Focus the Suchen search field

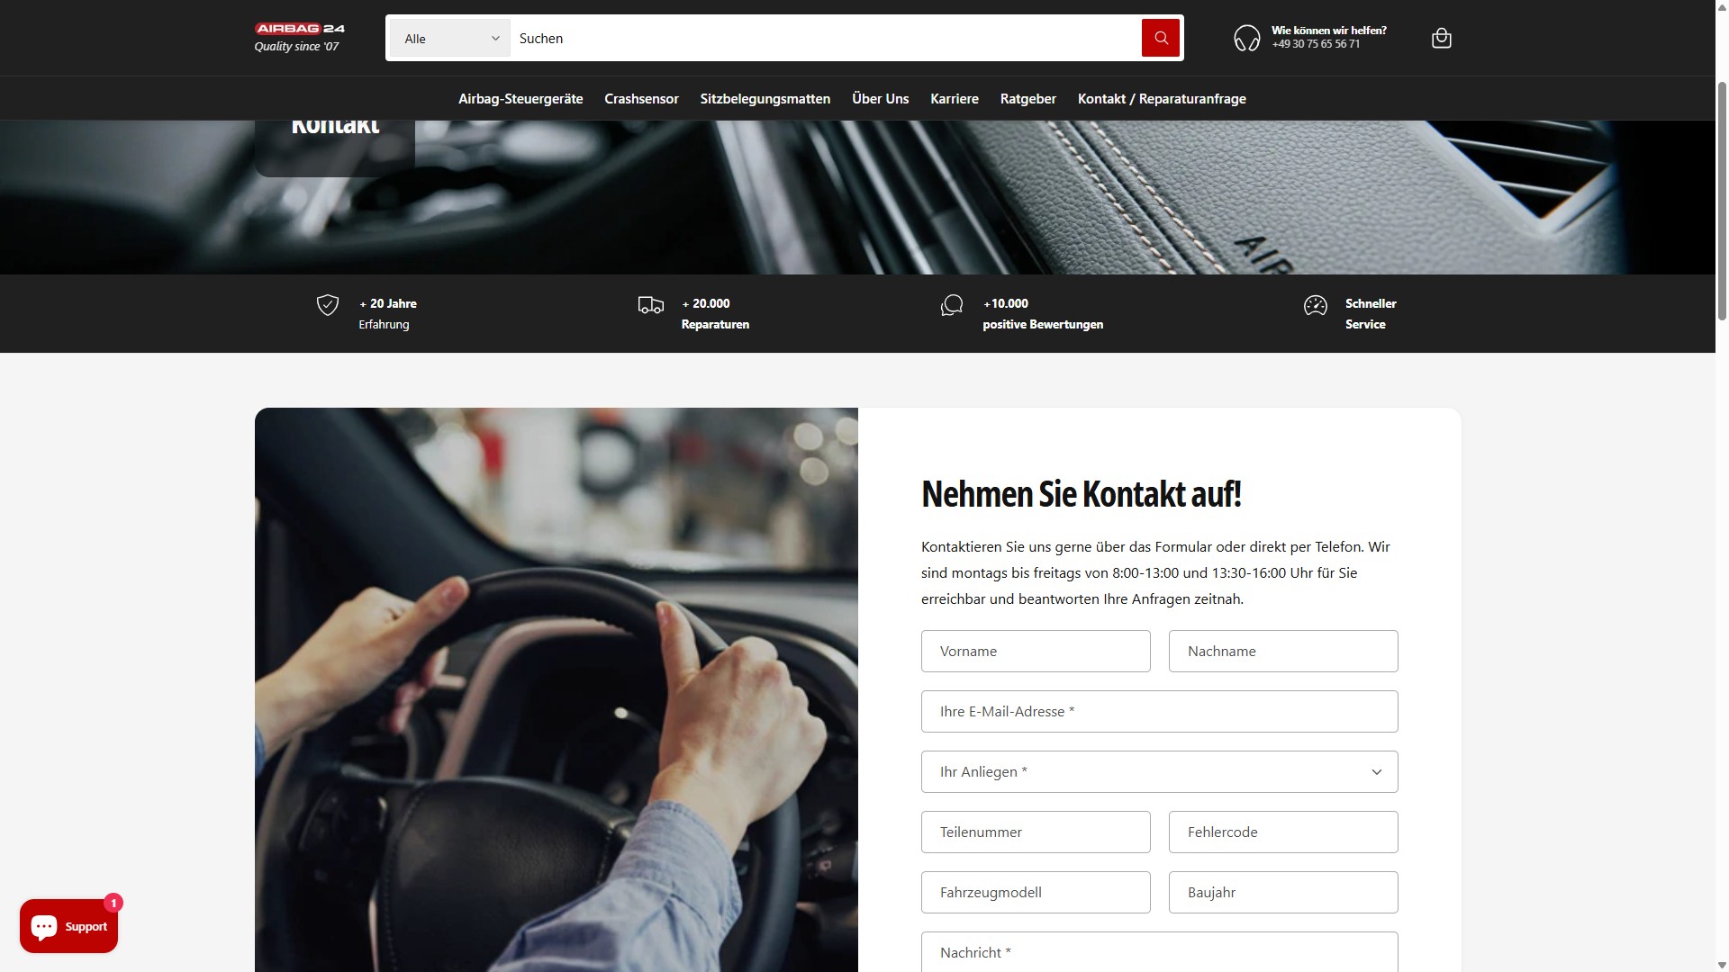(824, 38)
